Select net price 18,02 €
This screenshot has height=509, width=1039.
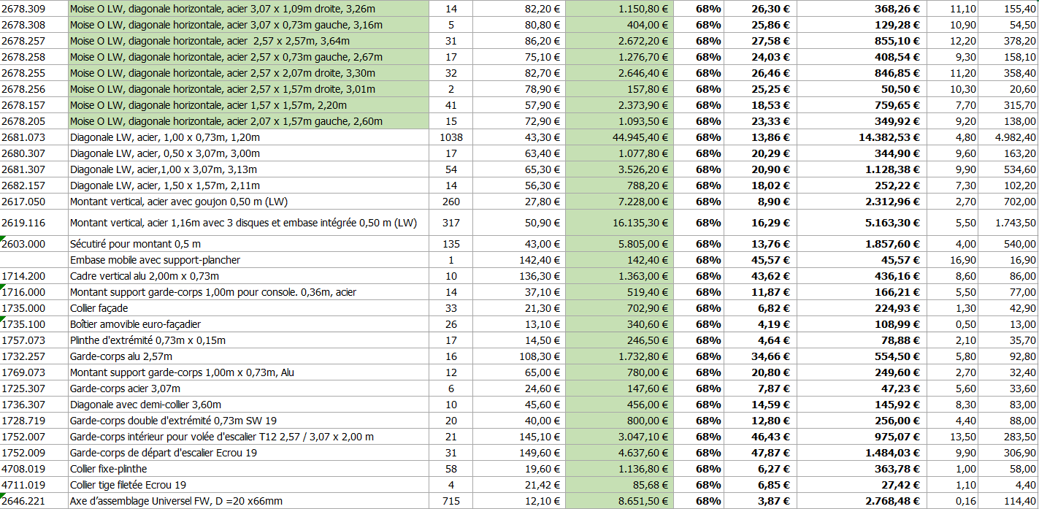pyautogui.click(x=761, y=185)
